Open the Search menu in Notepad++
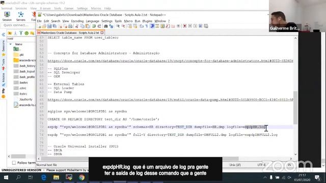 pos(56,21)
